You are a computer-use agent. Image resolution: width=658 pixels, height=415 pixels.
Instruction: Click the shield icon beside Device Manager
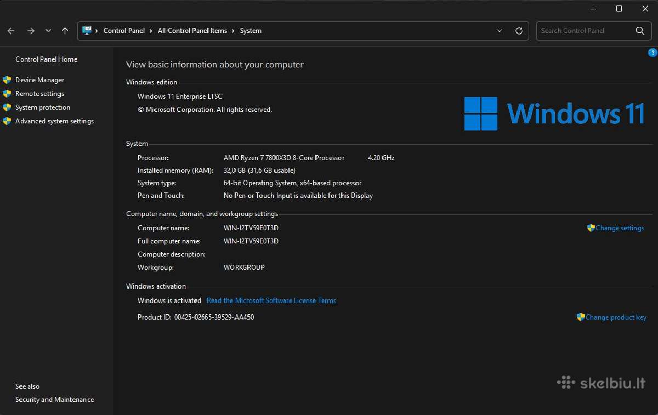point(7,80)
